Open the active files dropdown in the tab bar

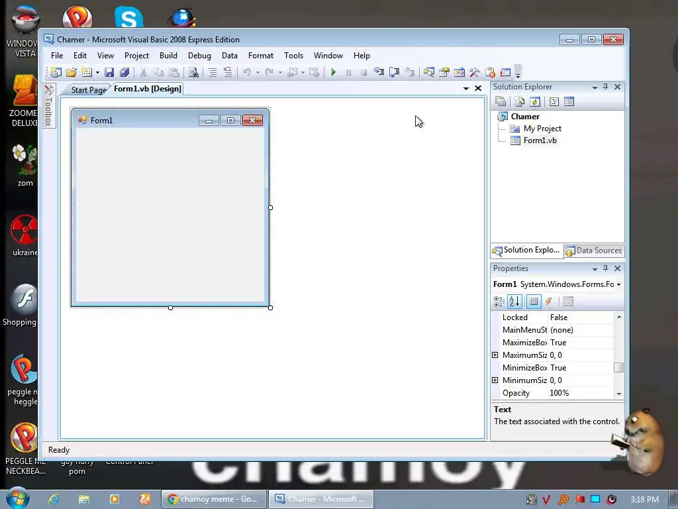(466, 88)
